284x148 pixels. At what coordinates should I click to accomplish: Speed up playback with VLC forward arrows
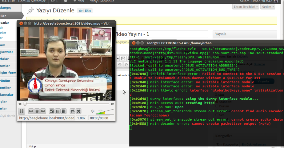tap(113, 104)
